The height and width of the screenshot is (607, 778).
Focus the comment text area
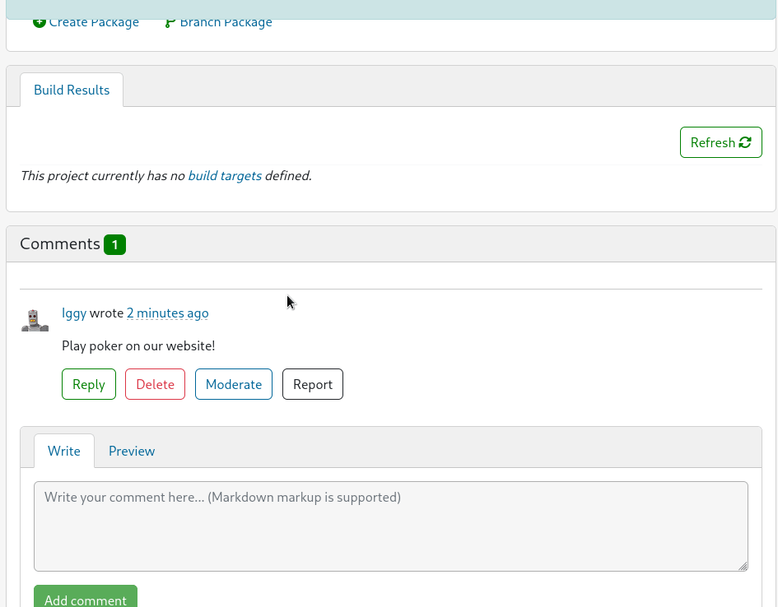[390, 526]
